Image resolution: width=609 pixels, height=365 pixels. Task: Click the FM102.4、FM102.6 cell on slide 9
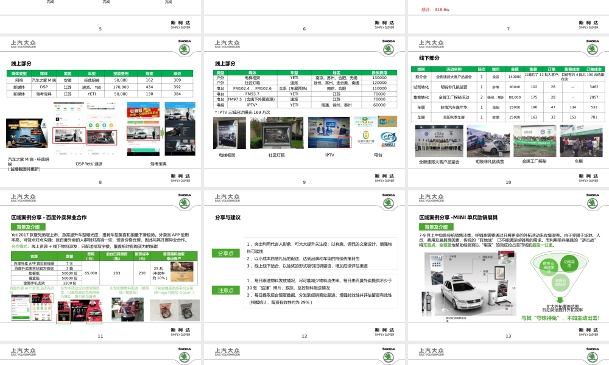252,88
